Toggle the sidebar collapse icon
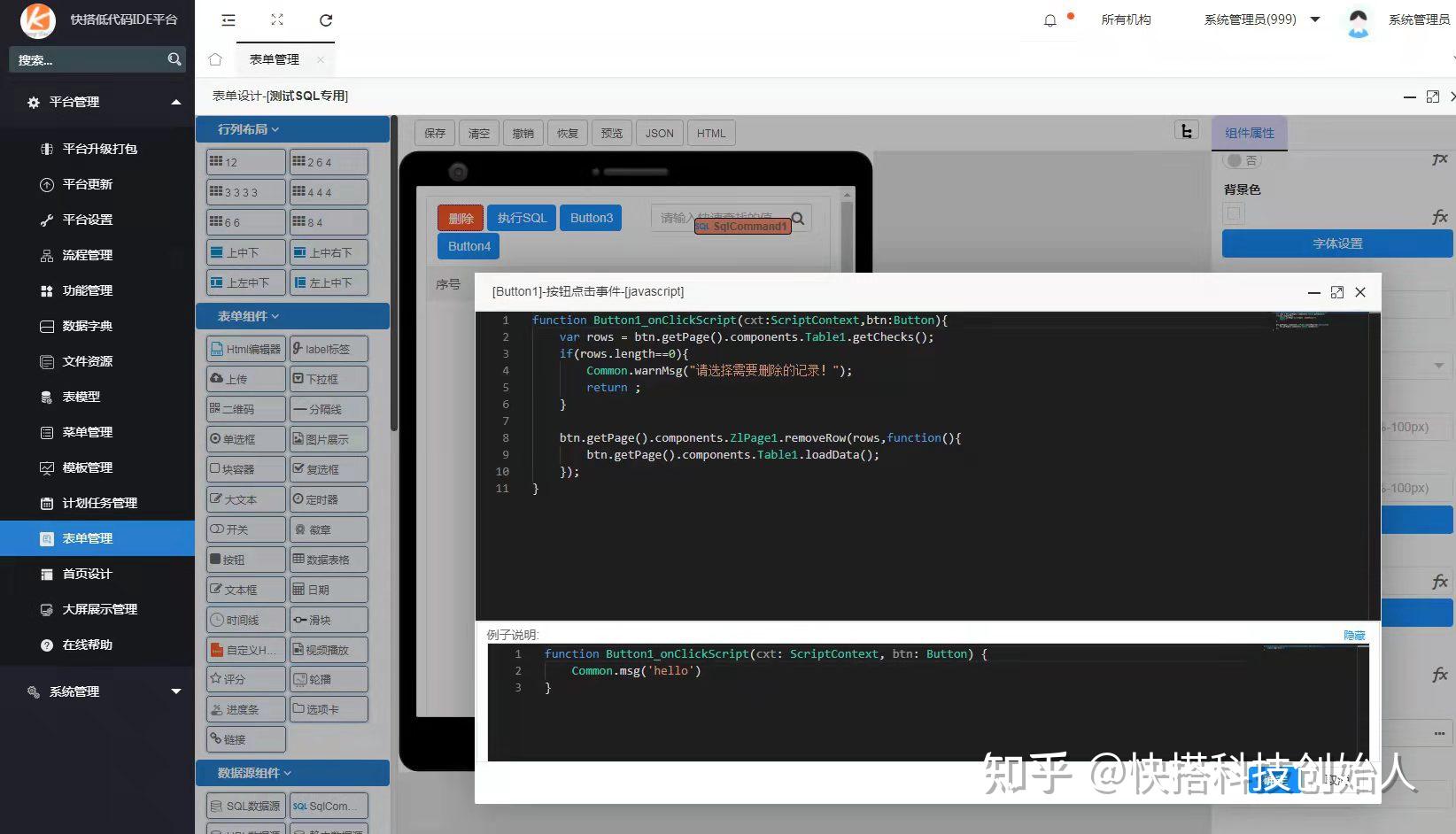Screen dimensions: 1456x834 pyautogui.click(x=228, y=19)
